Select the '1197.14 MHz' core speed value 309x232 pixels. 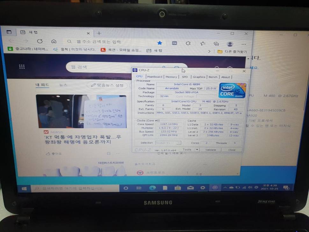(169, 124)
